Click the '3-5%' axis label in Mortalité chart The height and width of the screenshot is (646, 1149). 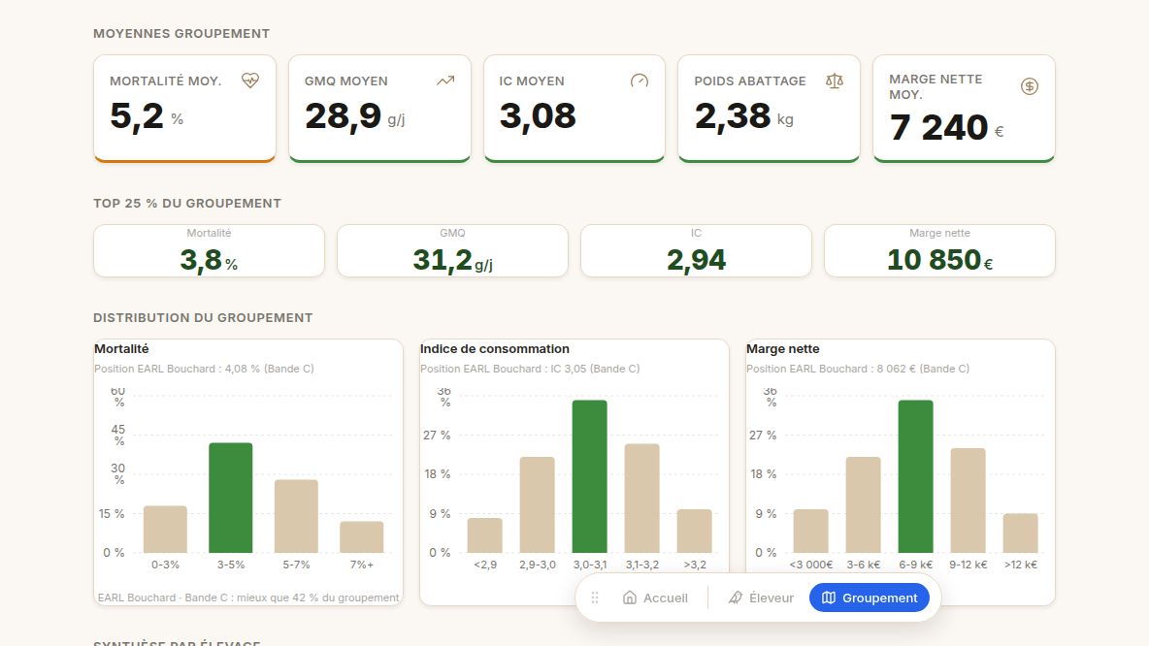click(x=231, y=565)
